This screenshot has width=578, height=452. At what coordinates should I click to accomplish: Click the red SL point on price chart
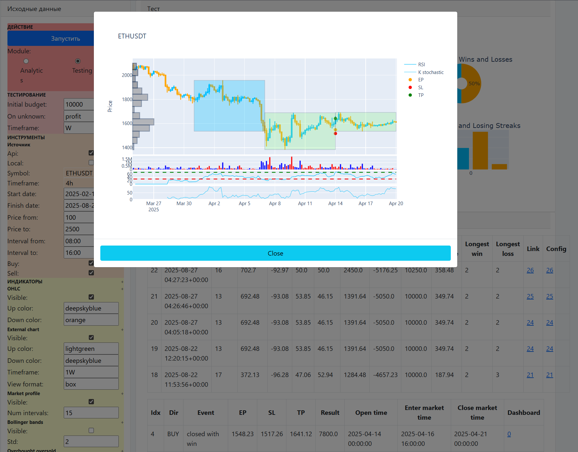335,133
